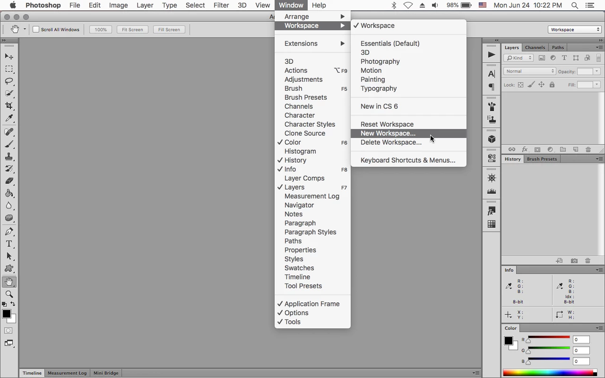Viewport: 605px width, 378px height.
Task: Toggle the Layers panel menu item
Action: pyautogui.click(x=312, y=187)
